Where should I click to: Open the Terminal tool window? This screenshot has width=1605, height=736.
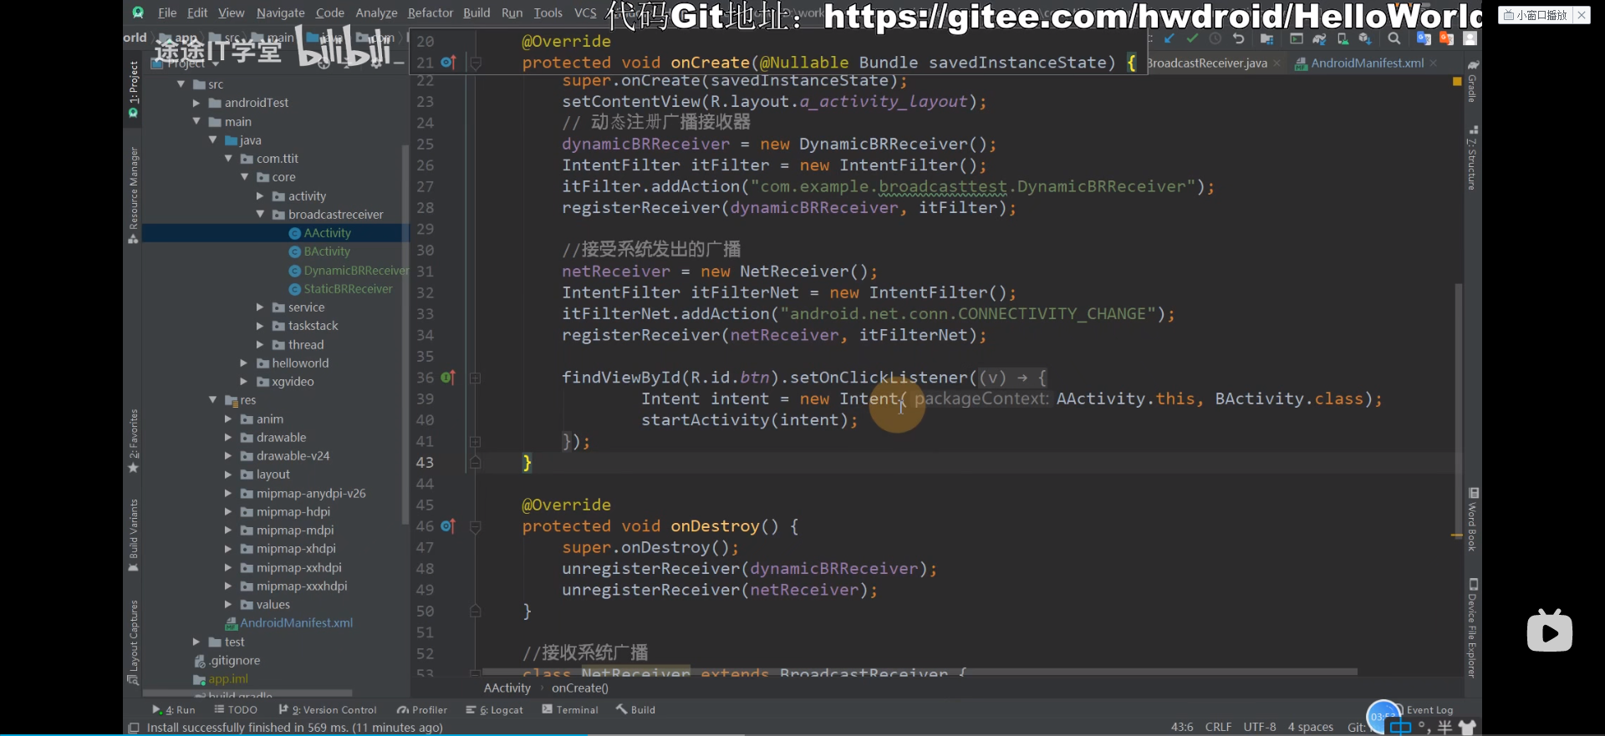click(570, 709)
